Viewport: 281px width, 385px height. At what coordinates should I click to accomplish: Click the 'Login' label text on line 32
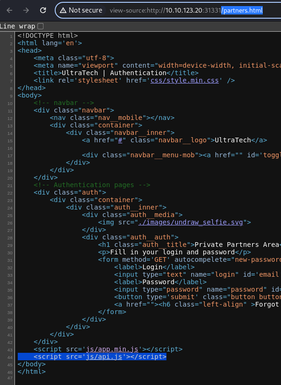tap(152, 267)
